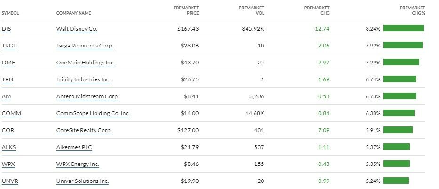The width and height of the screenshot is (439, 189).
Task: Sort by the Premarket Price column header
Action: 186,10
